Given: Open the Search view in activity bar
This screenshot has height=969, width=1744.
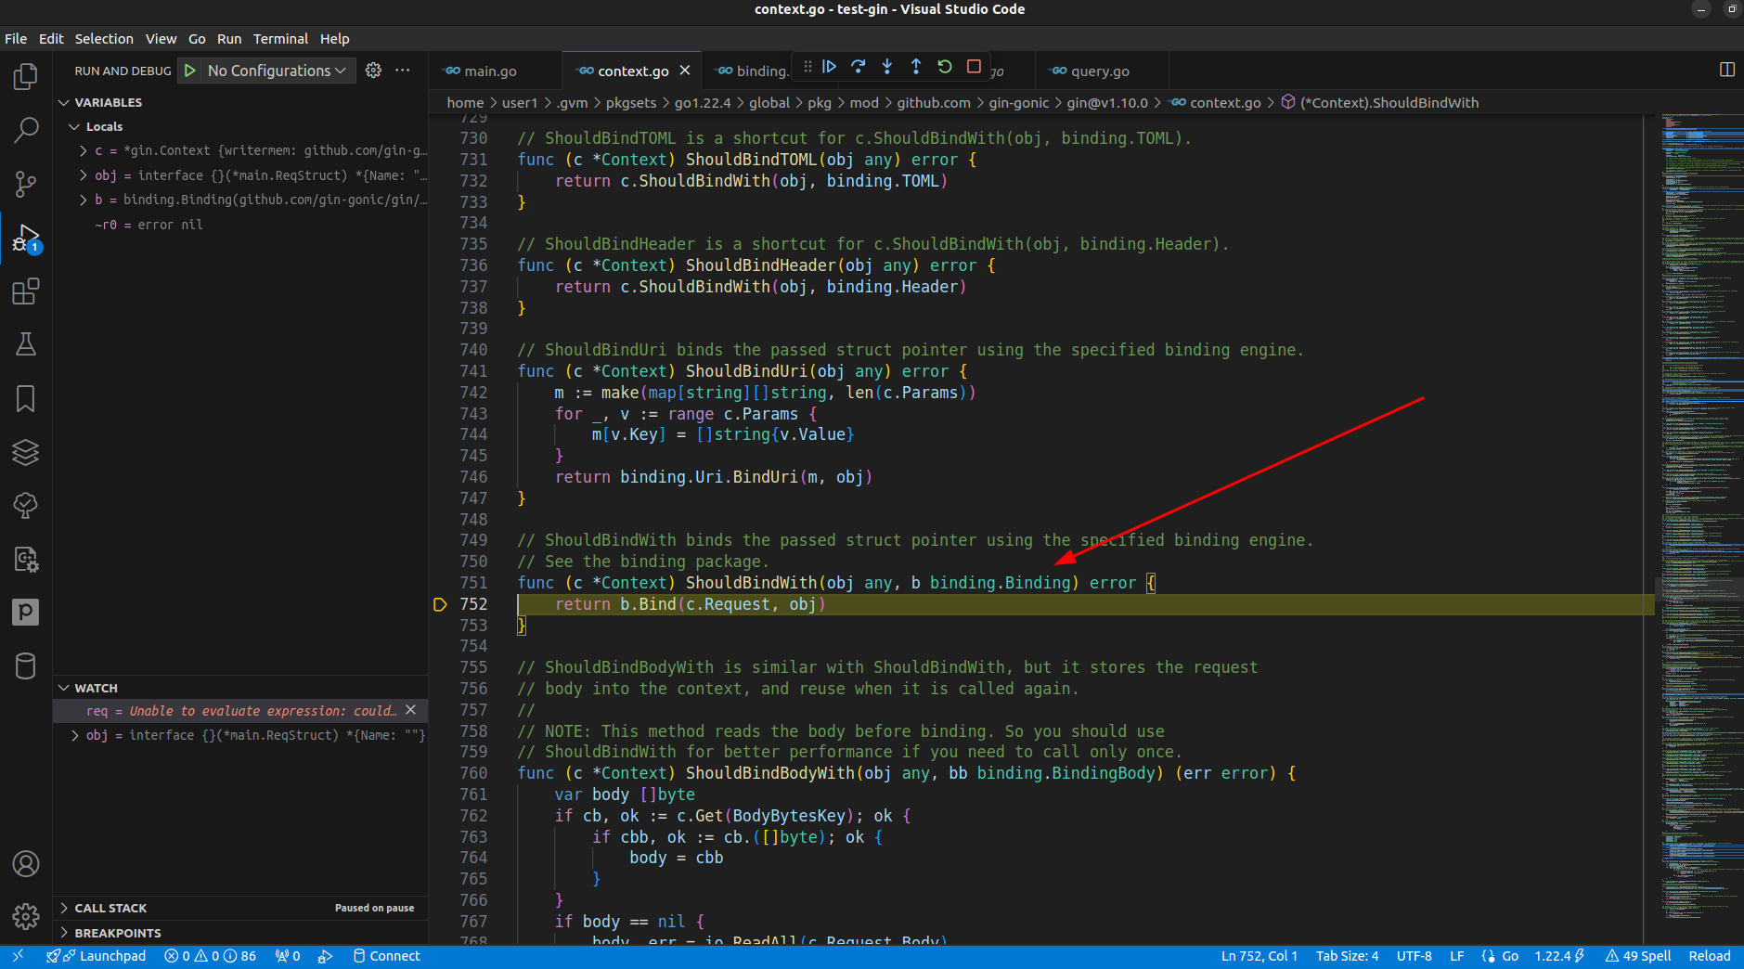Looking at the screenshot, I should point(26,130).
